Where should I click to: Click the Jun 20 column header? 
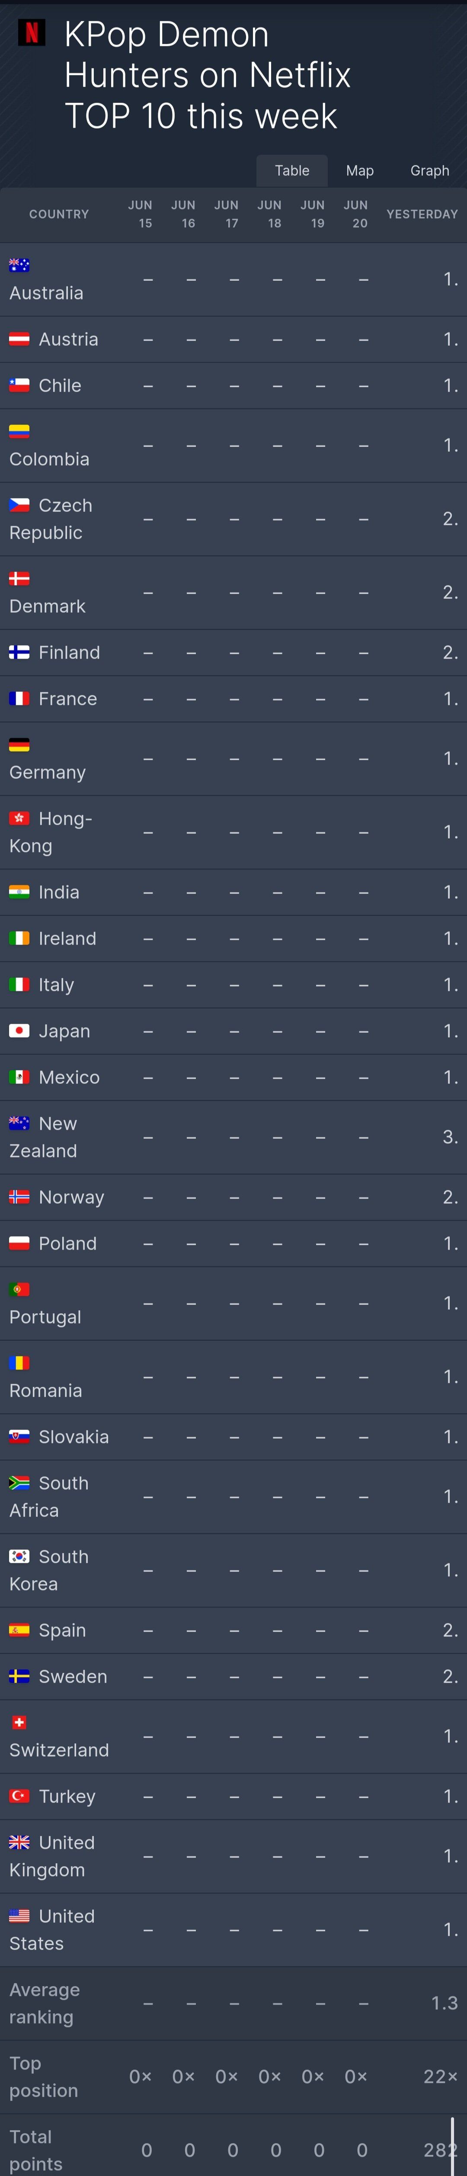click(355, 215)
